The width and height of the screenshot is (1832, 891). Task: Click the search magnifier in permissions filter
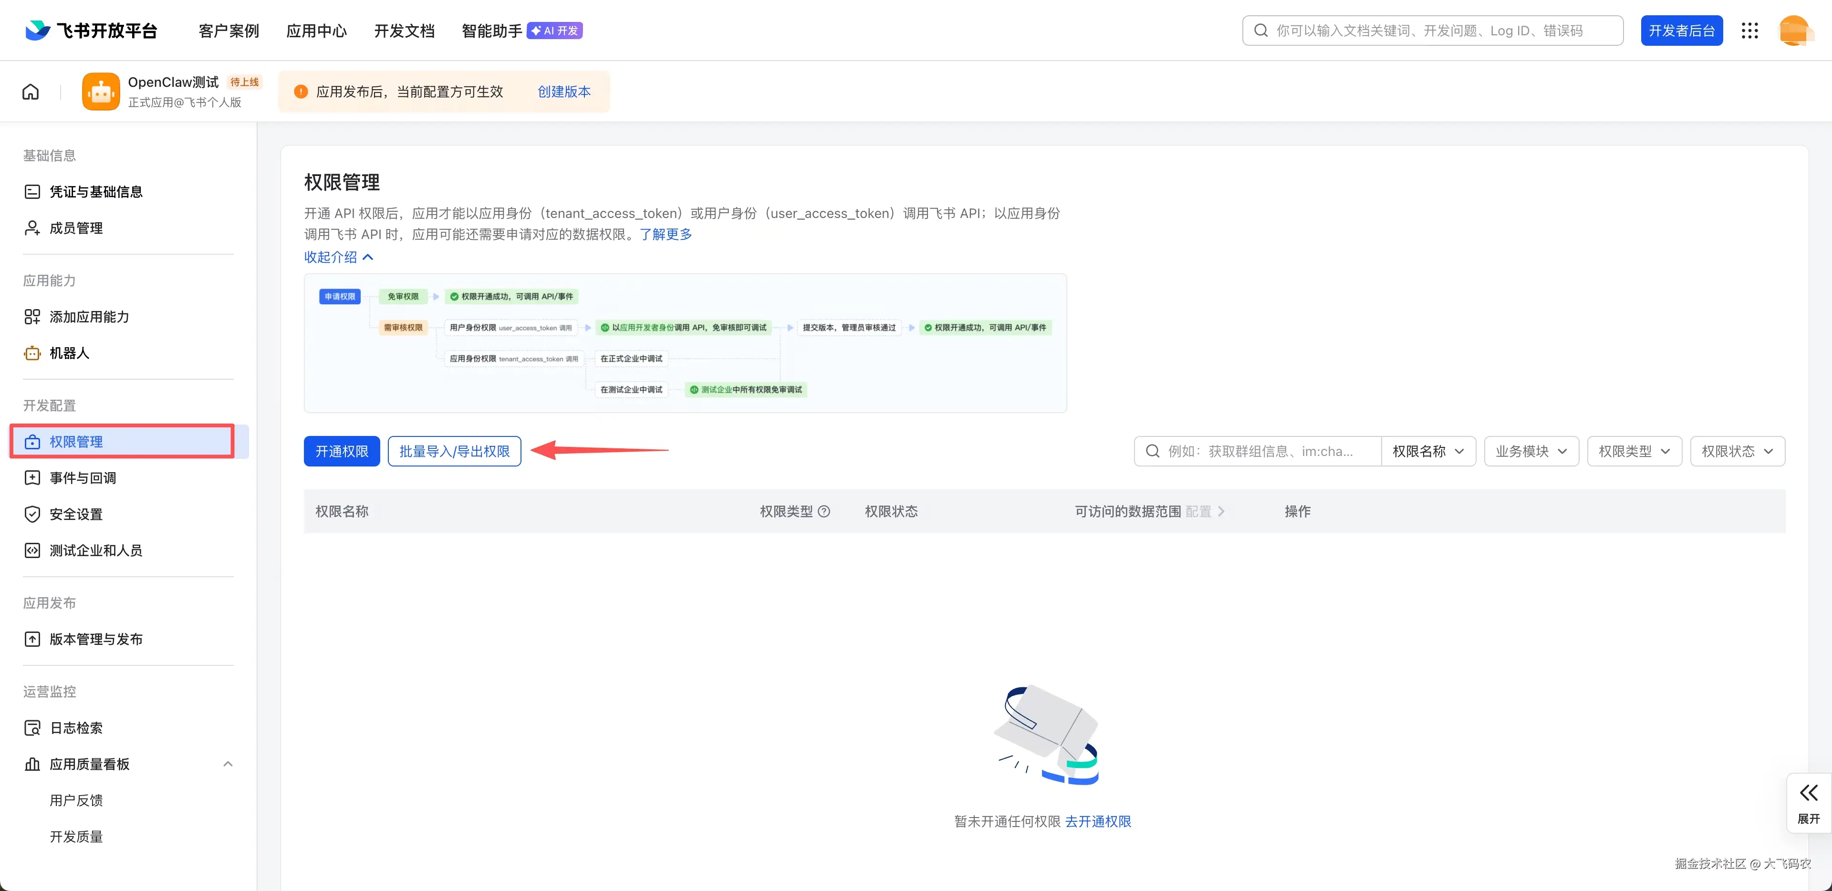pos(1153,452)
